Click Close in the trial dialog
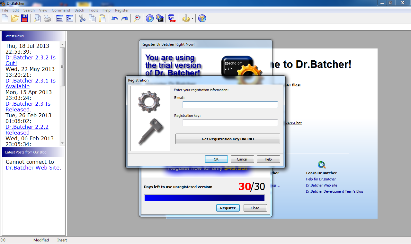The width and height of the screenshot is (411, 244). coord(255,208)
